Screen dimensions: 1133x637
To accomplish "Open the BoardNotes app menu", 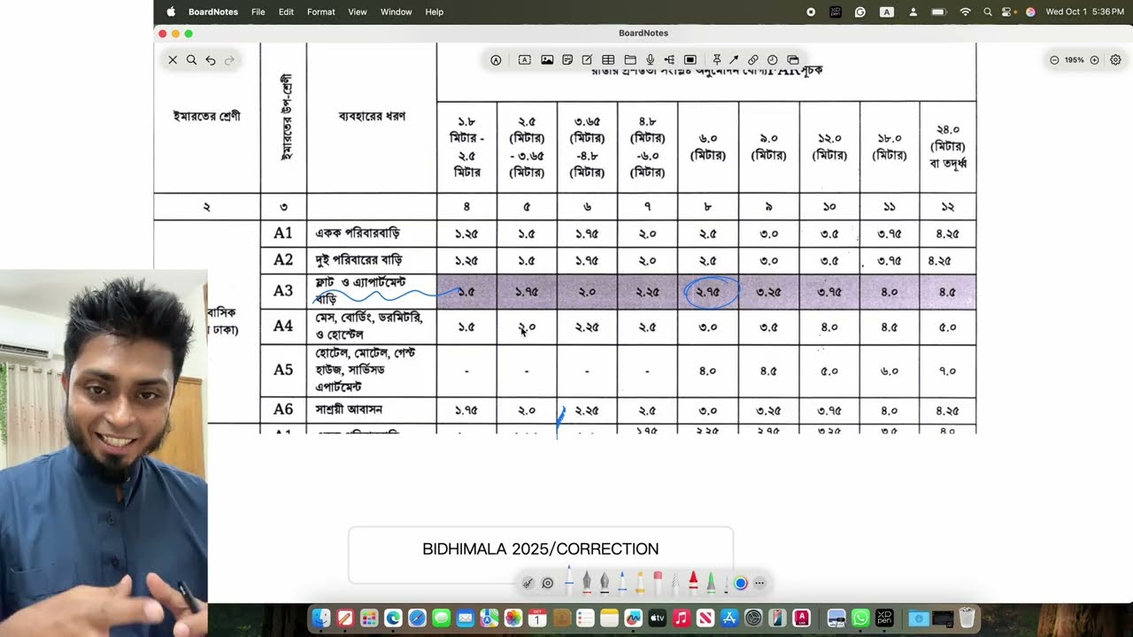I will pyautogui.click(x=213, y=12).
